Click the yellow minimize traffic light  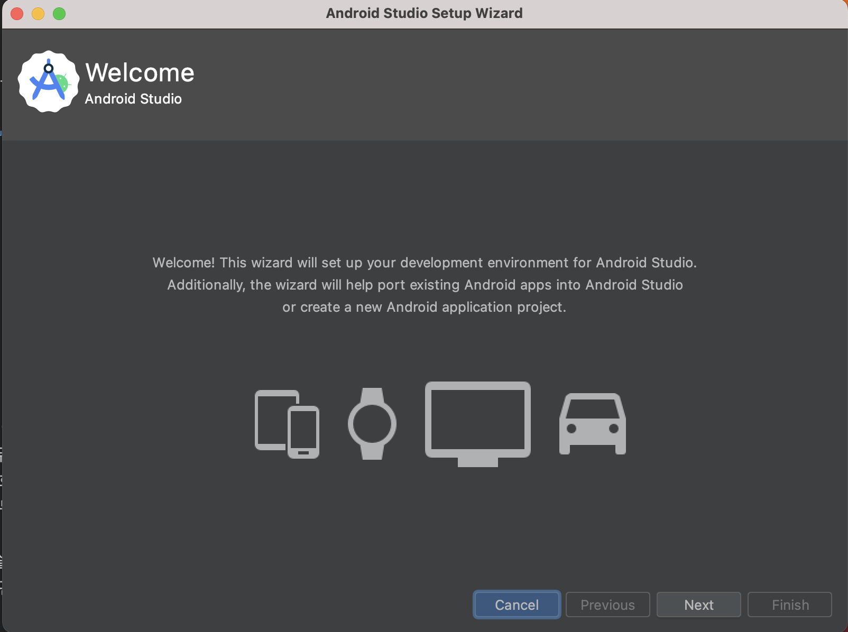coord(38,14)
